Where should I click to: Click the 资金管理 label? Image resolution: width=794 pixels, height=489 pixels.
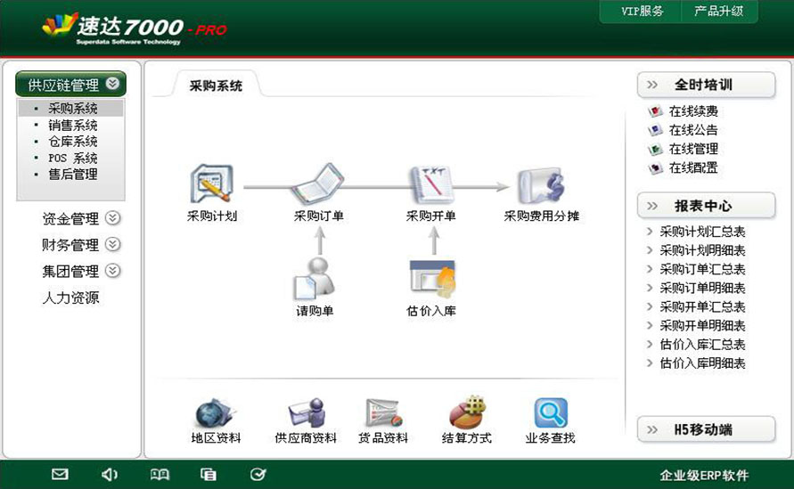pyautogui.click(x=71, y=219)
